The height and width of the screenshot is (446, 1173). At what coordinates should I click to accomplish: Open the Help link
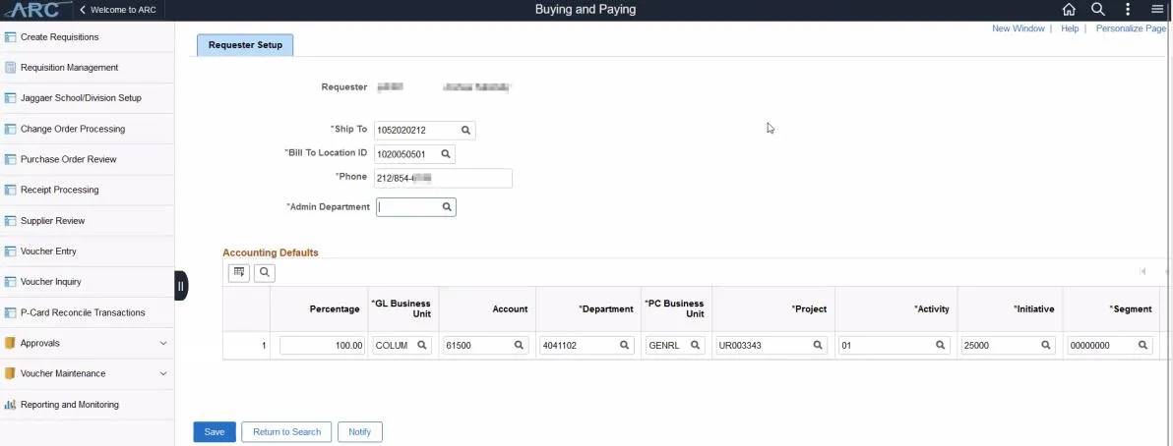click(1070, 28)
